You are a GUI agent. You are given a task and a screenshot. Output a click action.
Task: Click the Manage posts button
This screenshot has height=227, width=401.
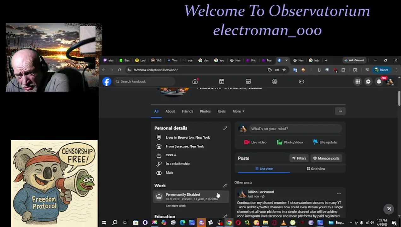[326, 158]
